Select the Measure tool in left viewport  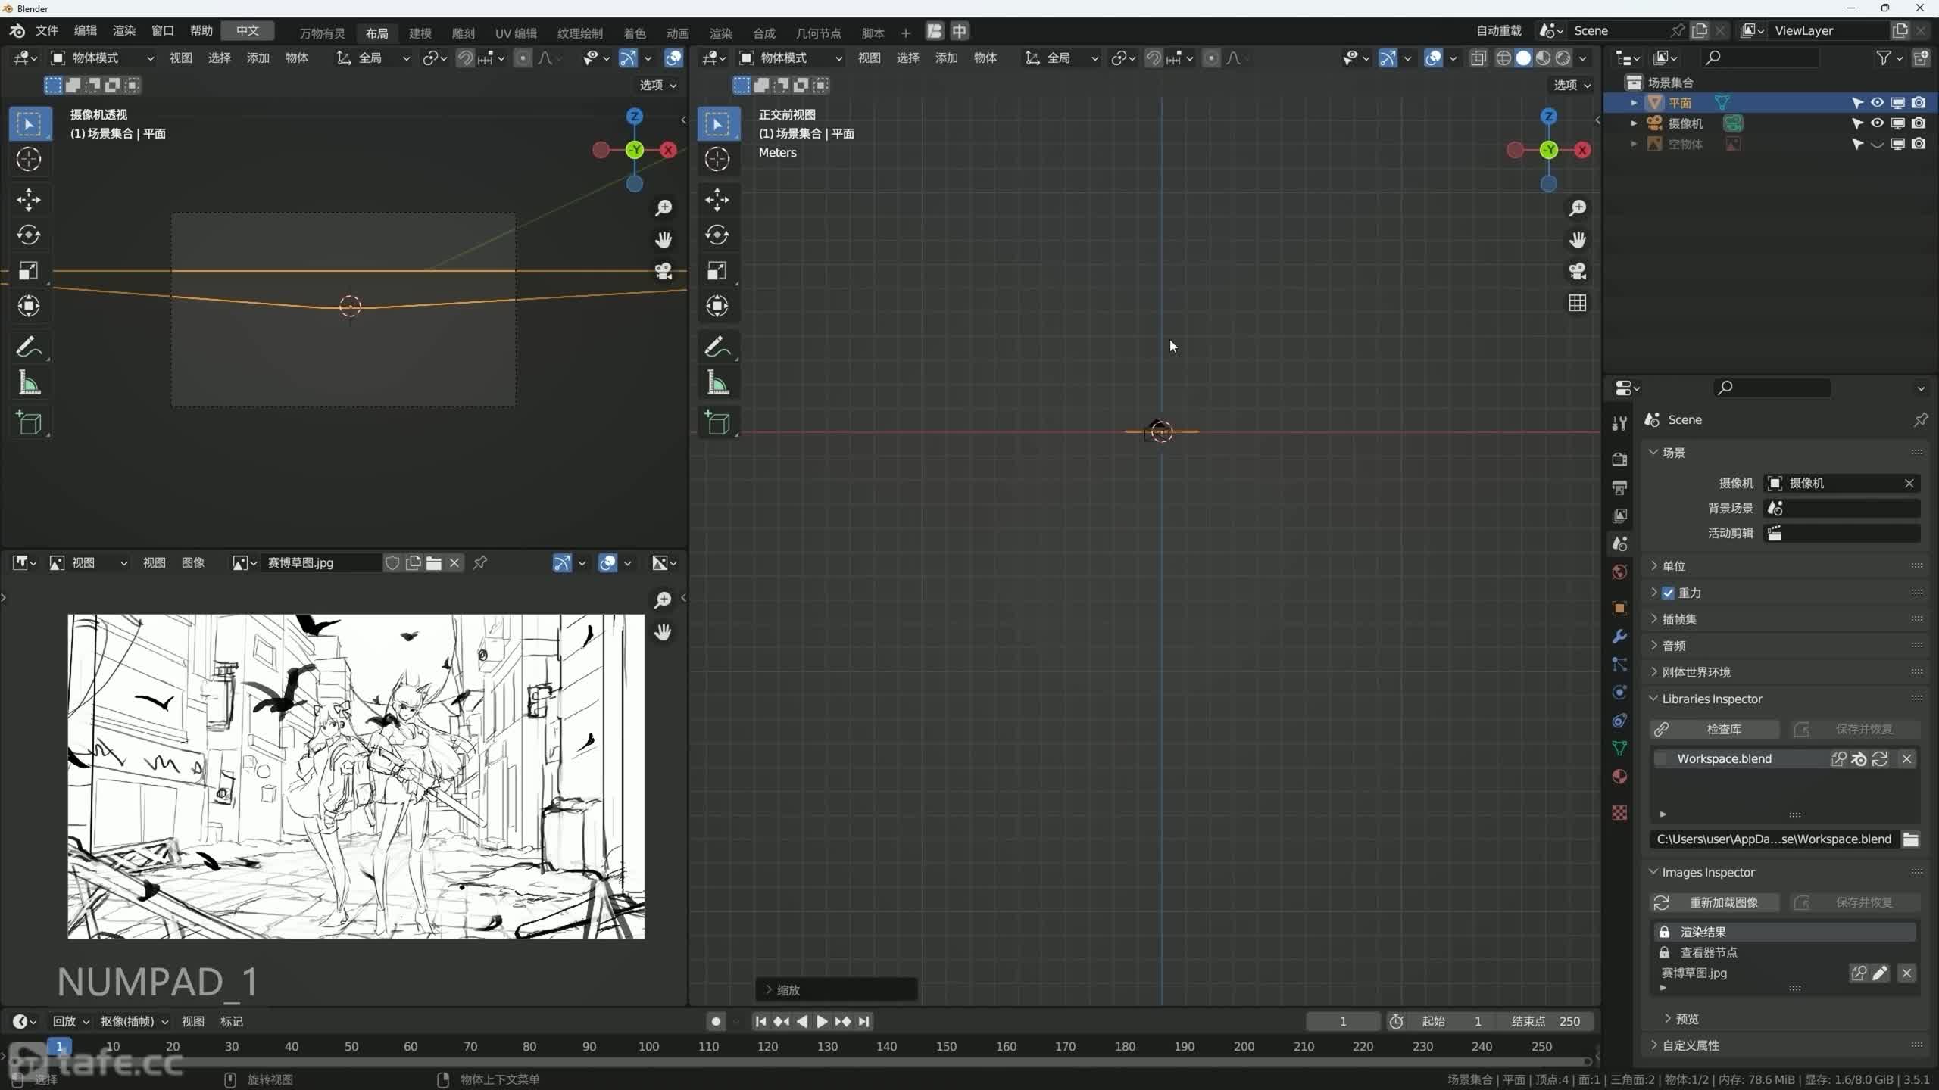[x=29, y=383]
